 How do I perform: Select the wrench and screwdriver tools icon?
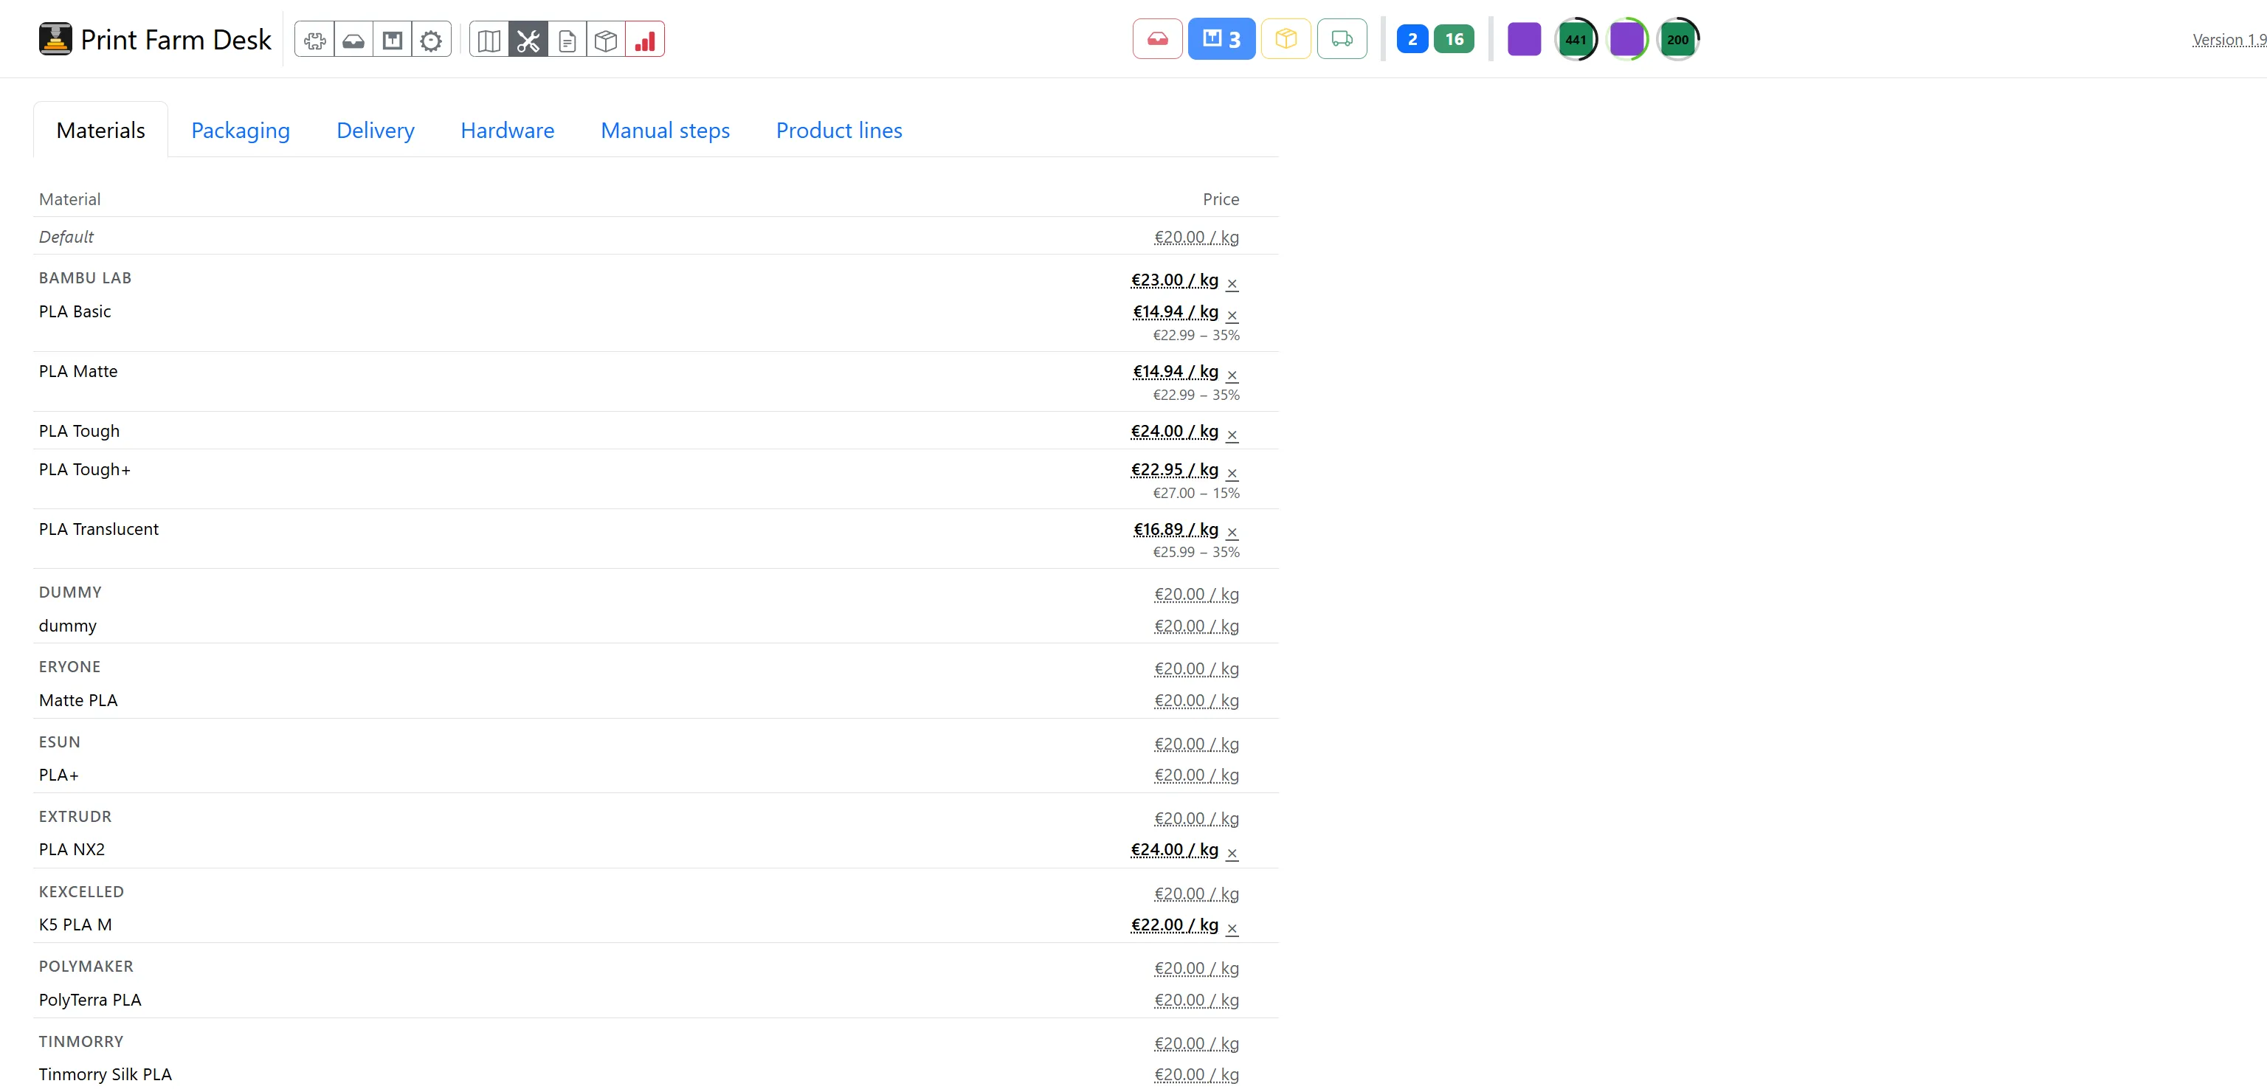(528, 40)
